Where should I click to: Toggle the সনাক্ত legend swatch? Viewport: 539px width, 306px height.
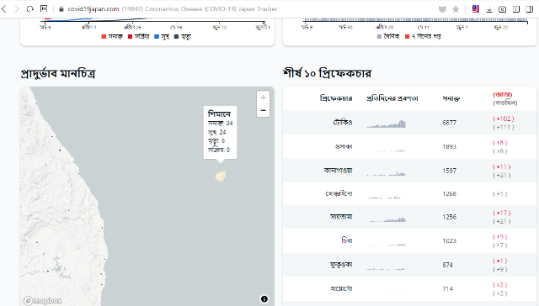104,37
